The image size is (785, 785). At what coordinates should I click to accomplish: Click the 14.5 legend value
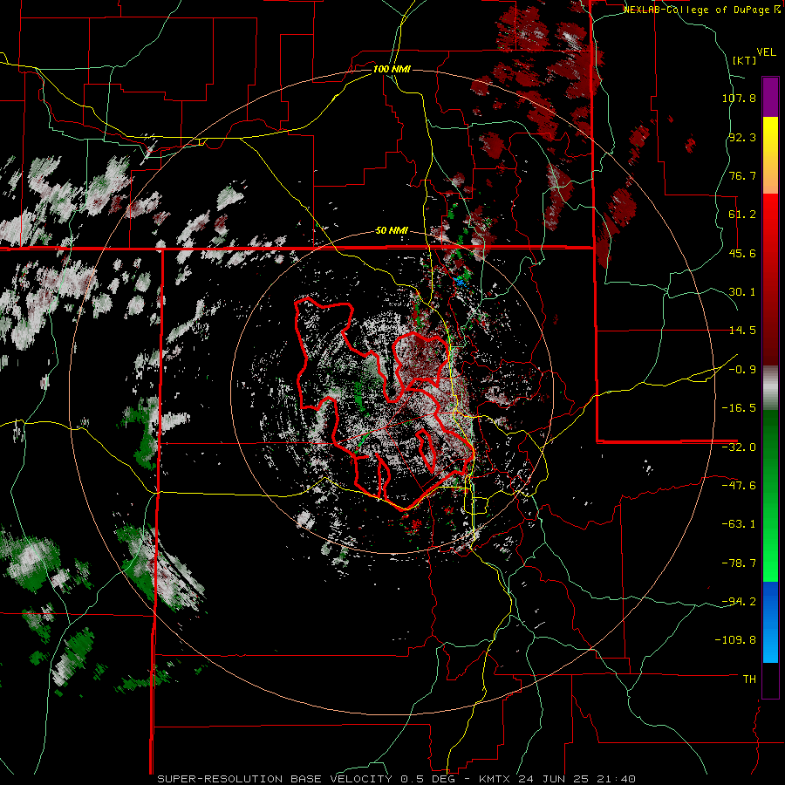[x=742, y=331]
